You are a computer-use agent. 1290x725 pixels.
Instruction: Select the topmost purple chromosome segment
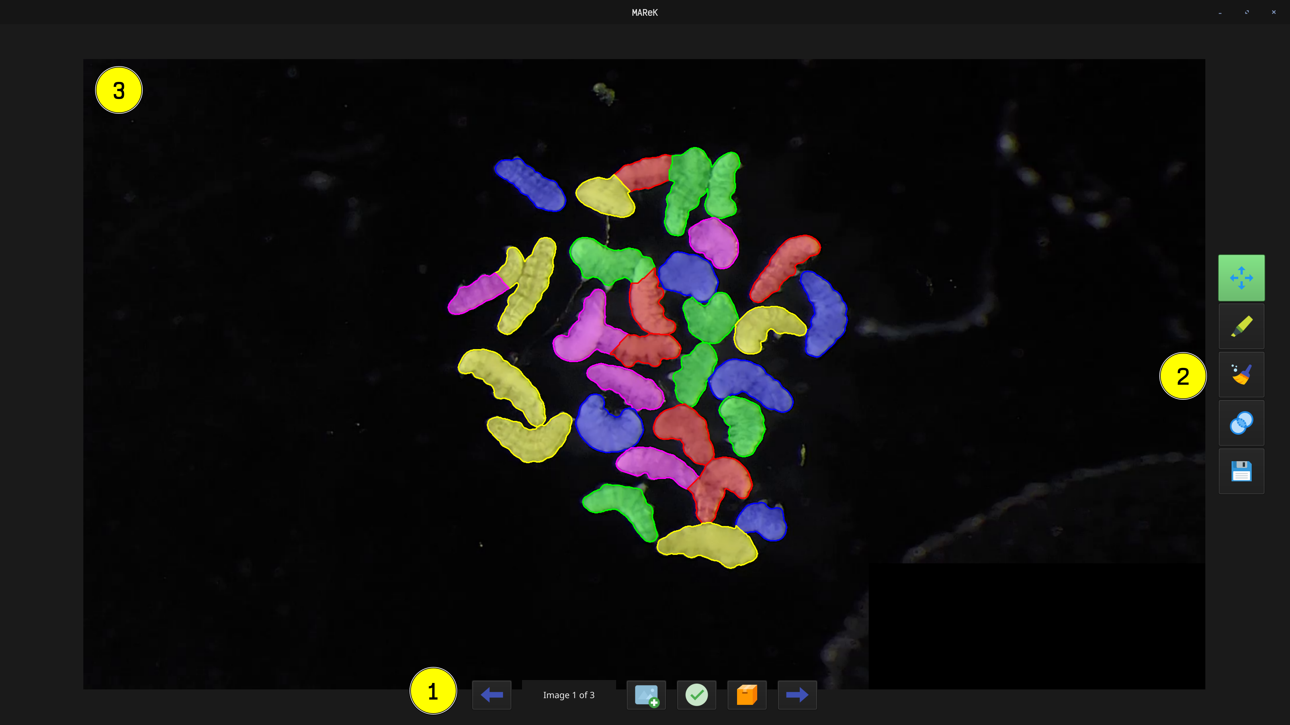click(714, 243)
